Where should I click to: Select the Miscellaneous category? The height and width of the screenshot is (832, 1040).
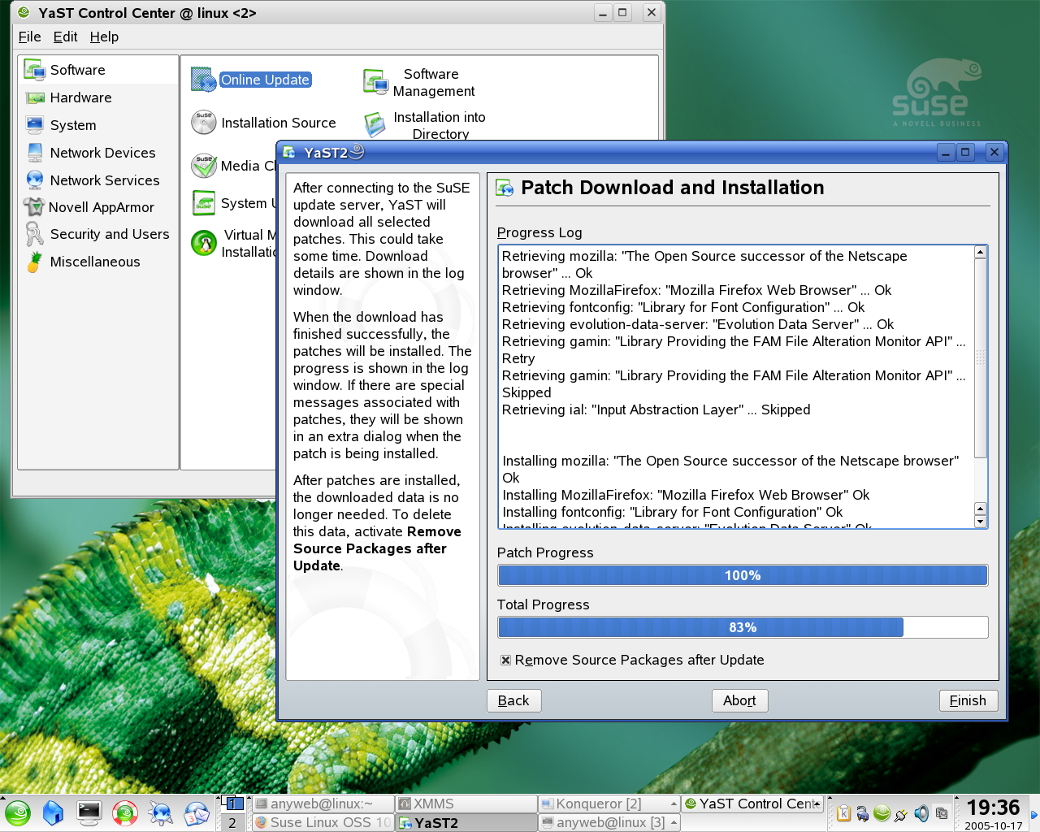97,262
